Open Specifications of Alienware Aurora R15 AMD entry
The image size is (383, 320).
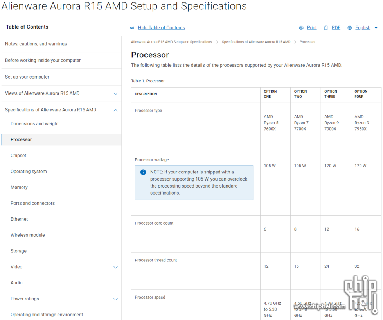50,110
